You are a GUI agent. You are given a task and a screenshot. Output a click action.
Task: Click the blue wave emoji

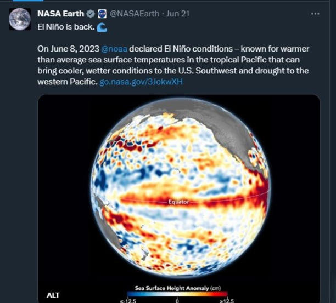(x=102, y=26)
